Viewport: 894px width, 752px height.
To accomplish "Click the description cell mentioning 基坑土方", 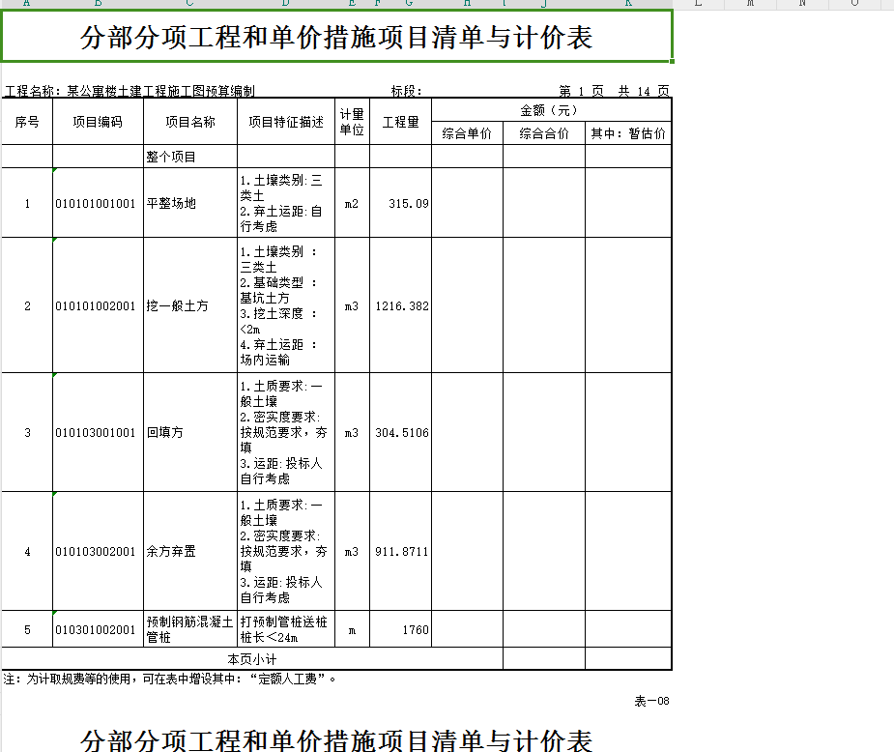I will click(x=286, y=305).
